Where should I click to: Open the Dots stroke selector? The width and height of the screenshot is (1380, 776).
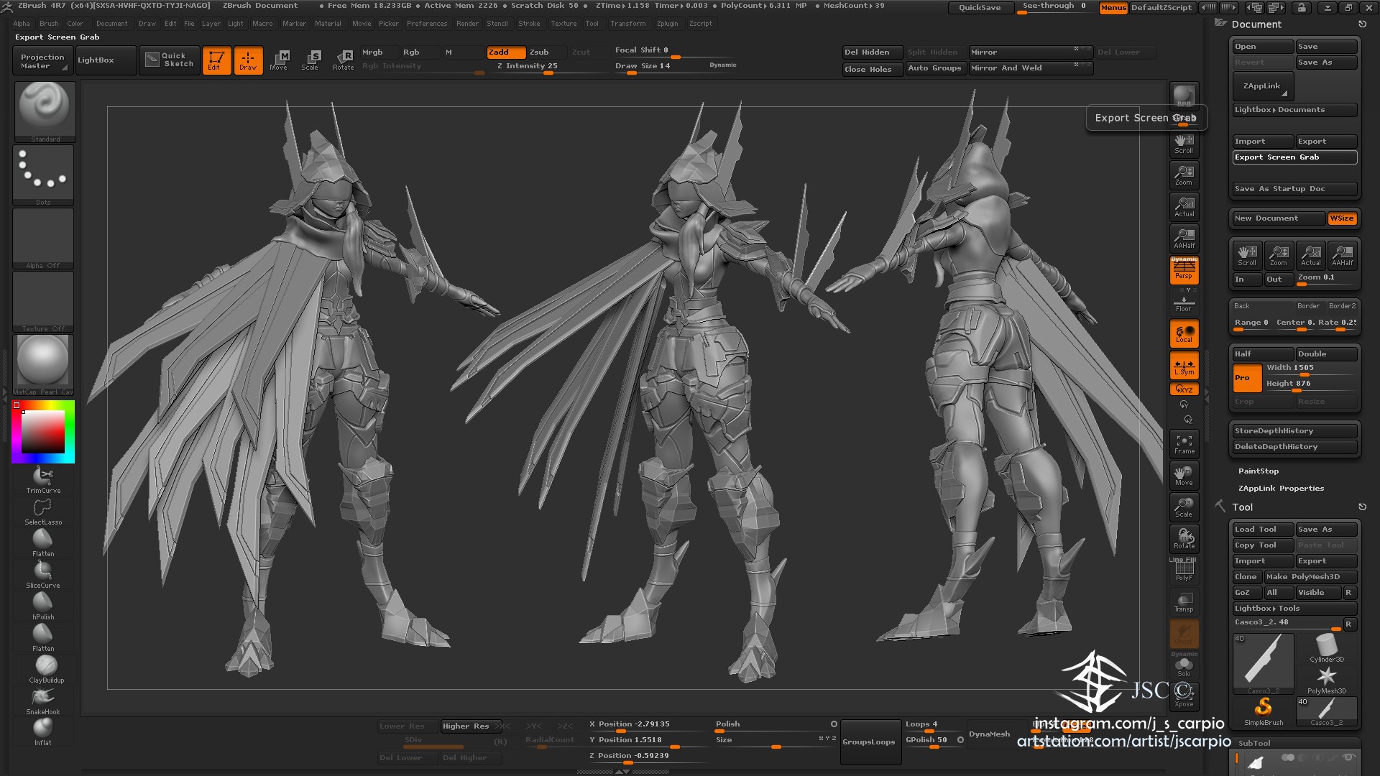[x=43, y=175]
